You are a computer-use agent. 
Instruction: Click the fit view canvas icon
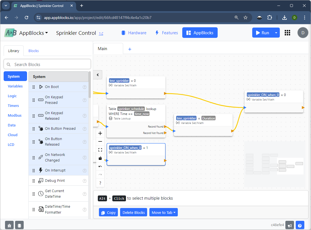tap(100, 150)
